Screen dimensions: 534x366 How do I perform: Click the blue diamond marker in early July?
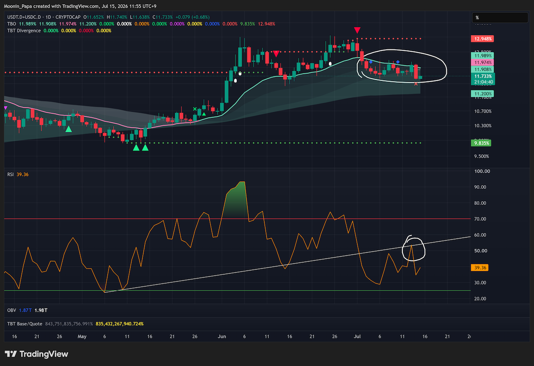click(371, 62)
